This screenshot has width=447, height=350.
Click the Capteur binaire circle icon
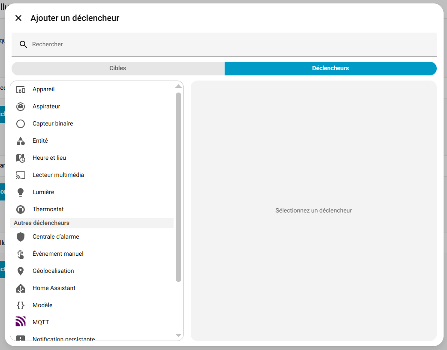(21, 124)
